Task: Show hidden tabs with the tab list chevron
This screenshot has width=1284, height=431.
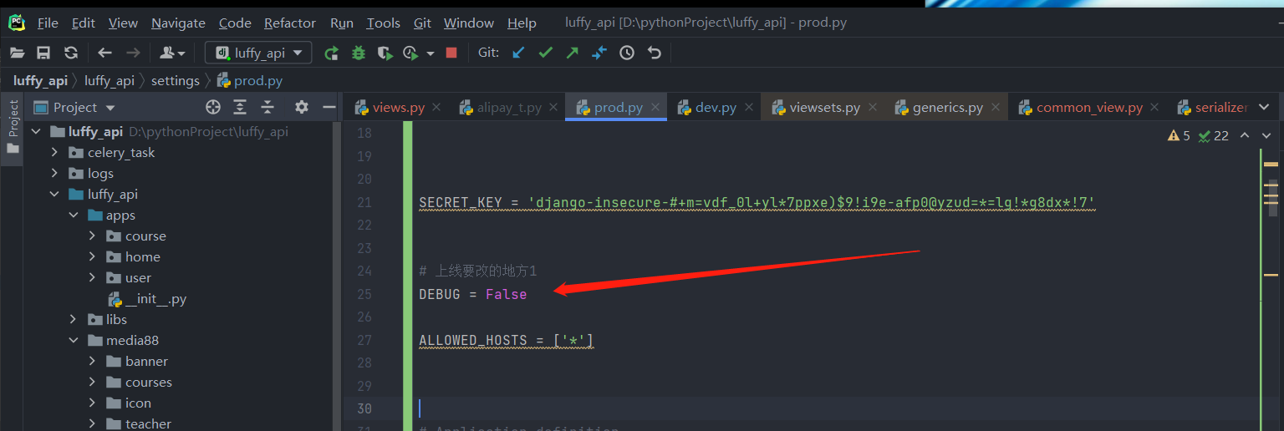Action: pos(1263,107)
